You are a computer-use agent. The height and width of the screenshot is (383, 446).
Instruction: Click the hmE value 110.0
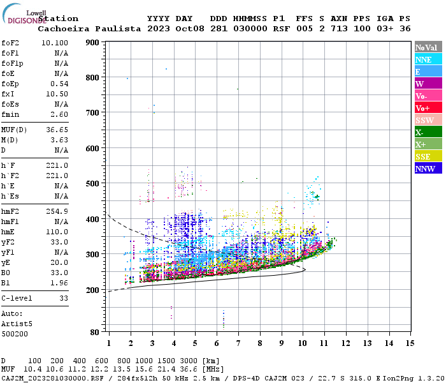[x=57, y=232]
